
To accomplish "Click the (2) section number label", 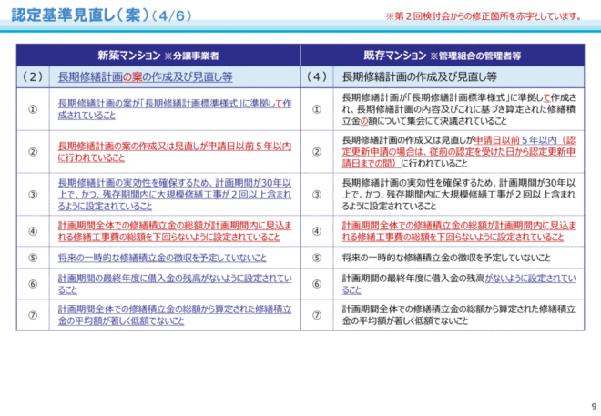I will [33, 76].
